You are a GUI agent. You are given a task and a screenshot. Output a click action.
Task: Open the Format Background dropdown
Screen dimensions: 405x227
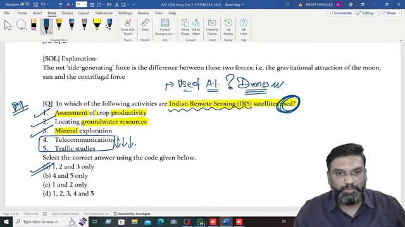click(165, 27)
